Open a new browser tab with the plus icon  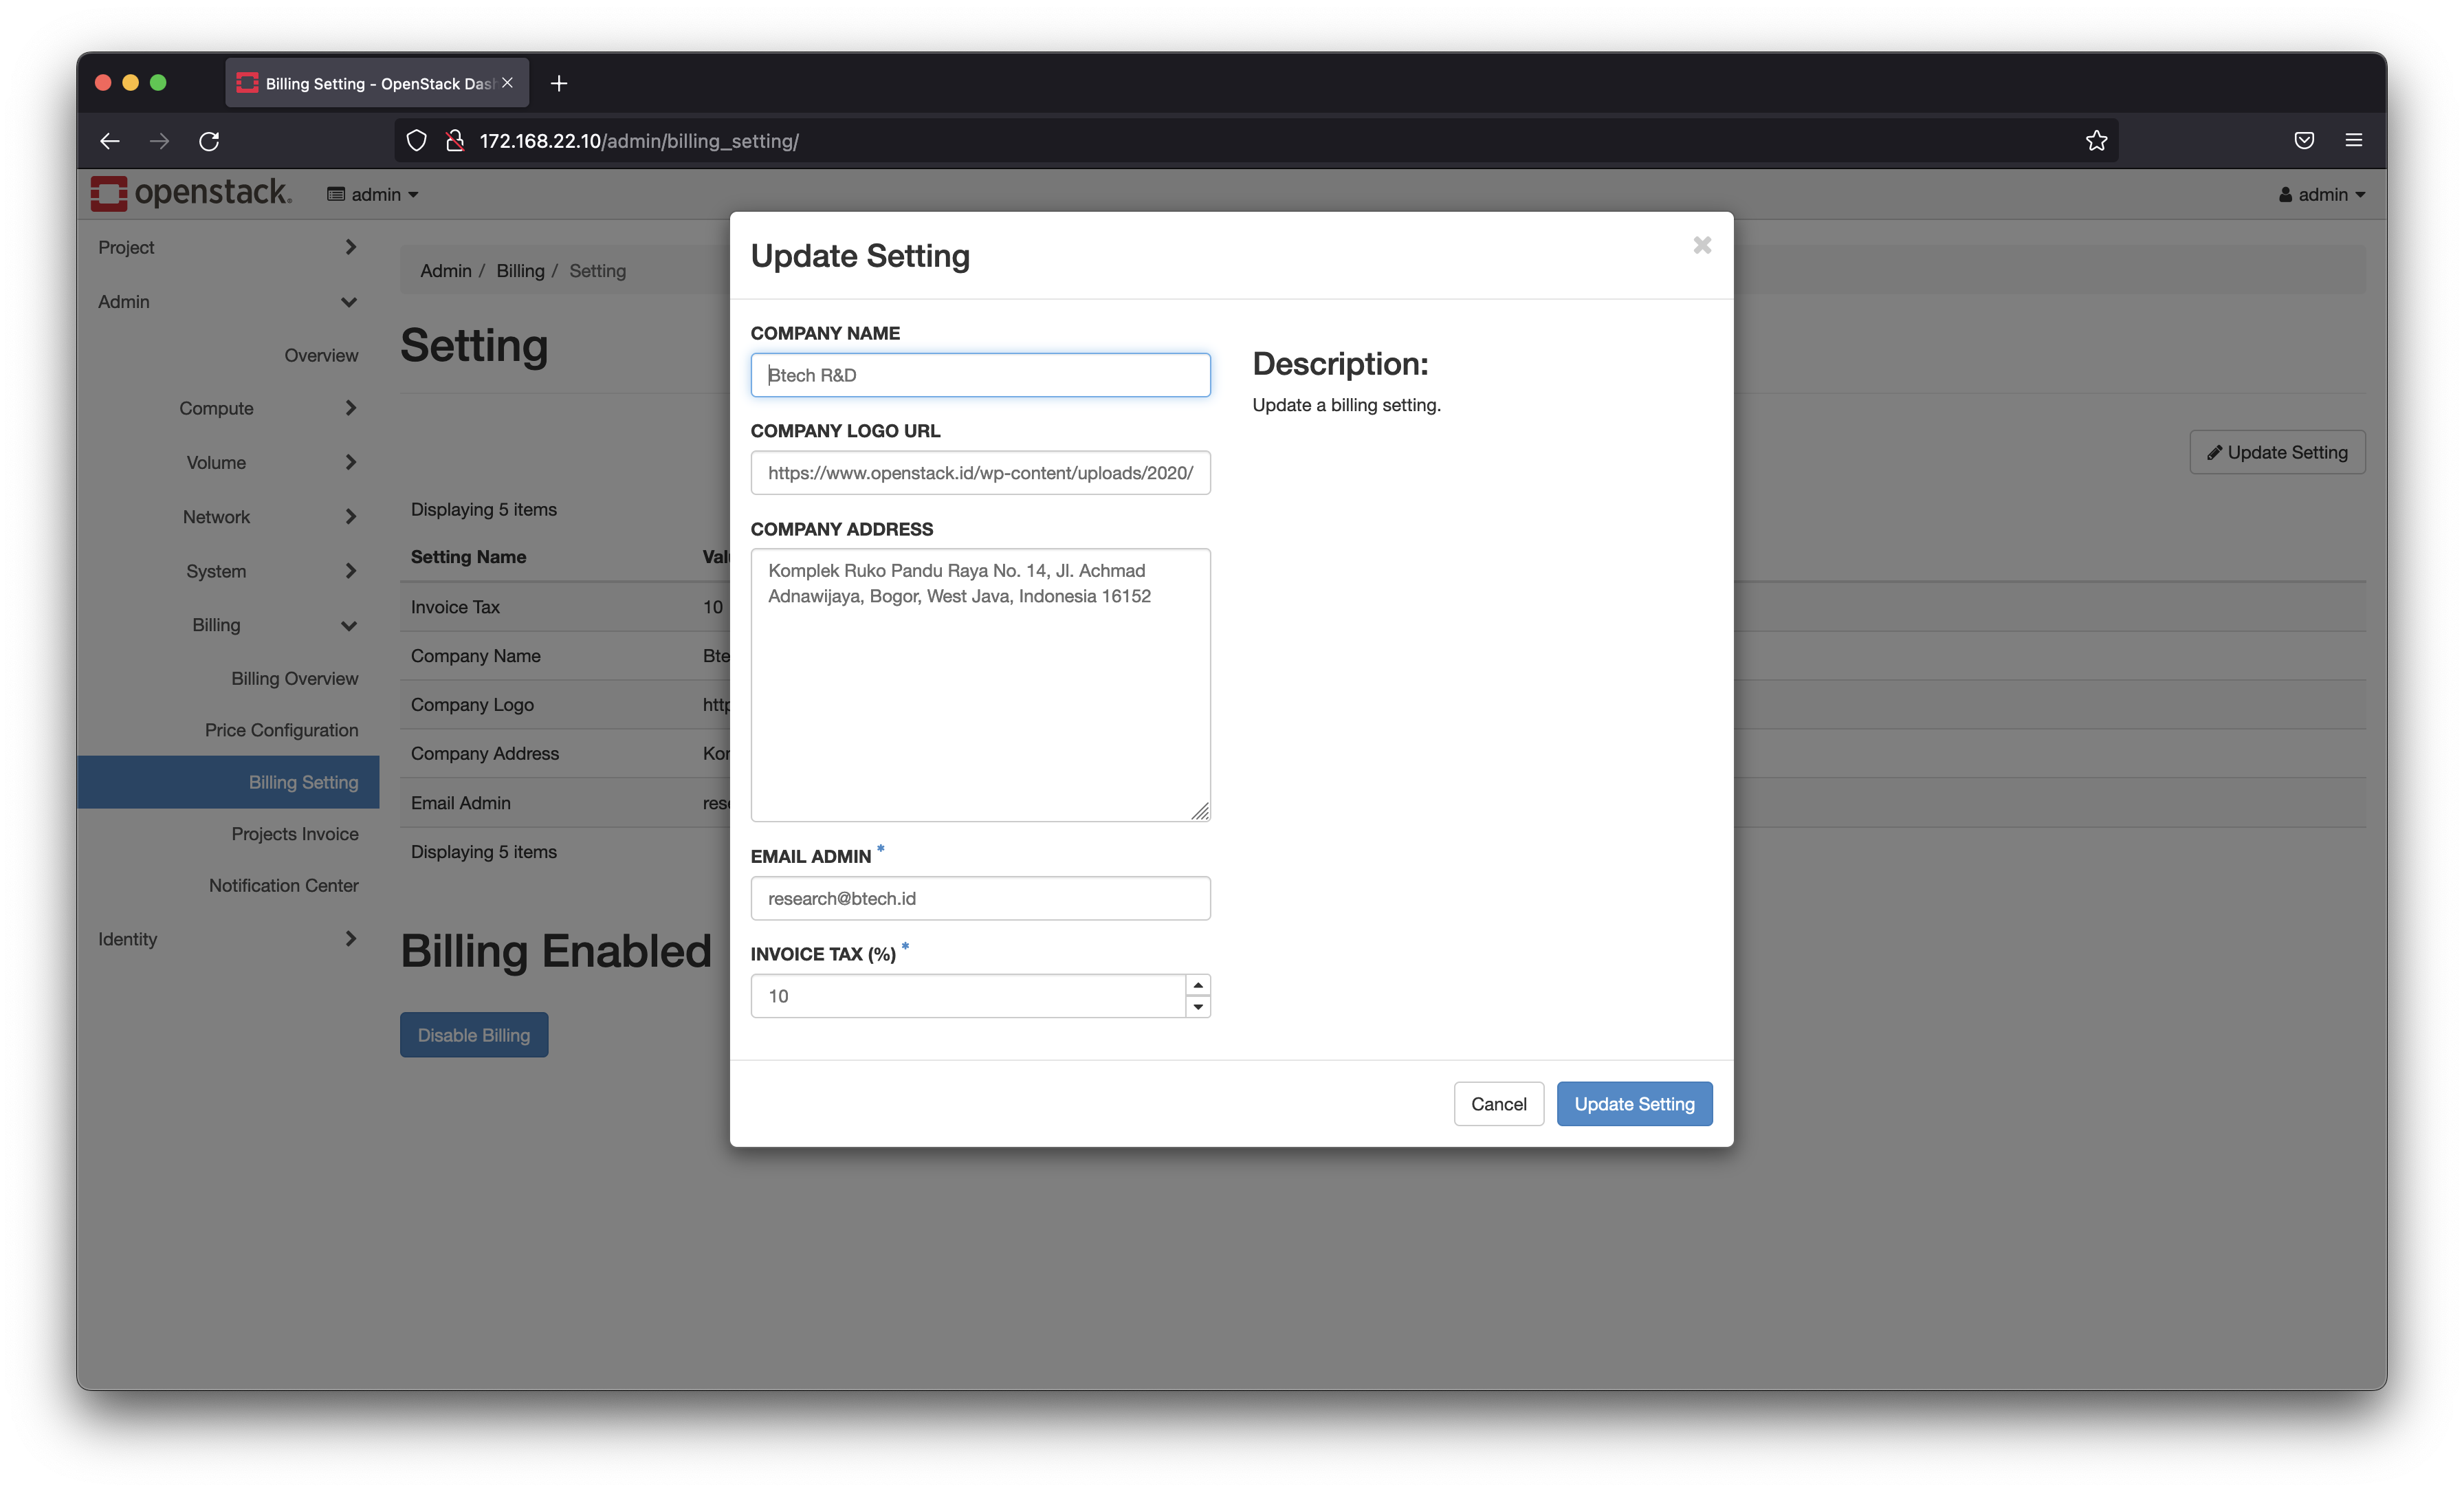[559, 83]
